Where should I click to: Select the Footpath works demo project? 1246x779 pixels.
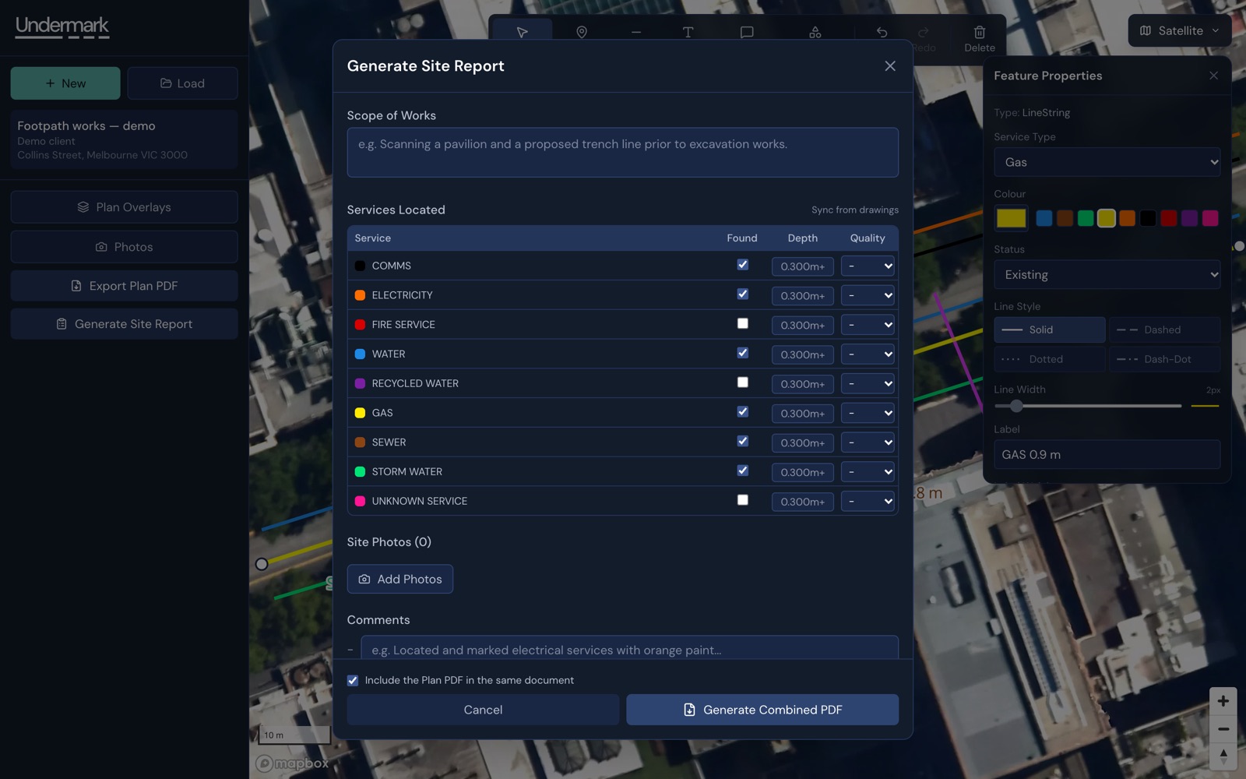tap(124, 139)
